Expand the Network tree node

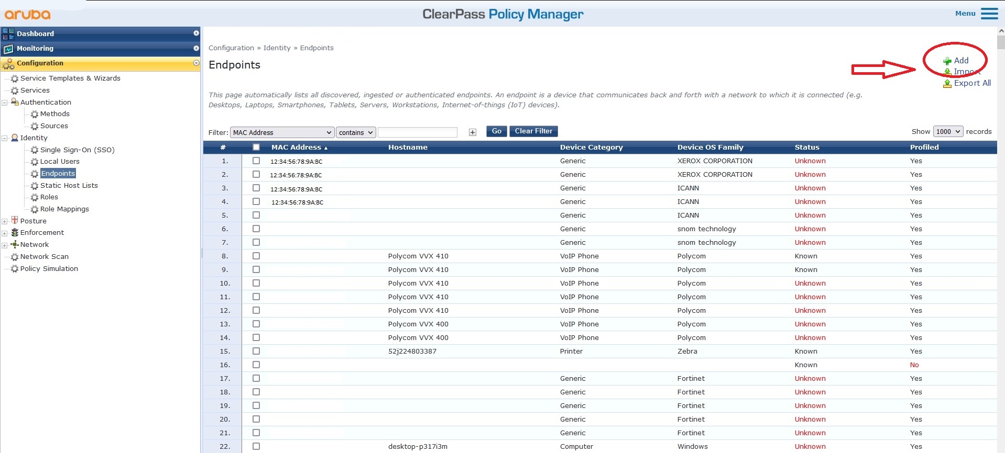coord(5,245)
